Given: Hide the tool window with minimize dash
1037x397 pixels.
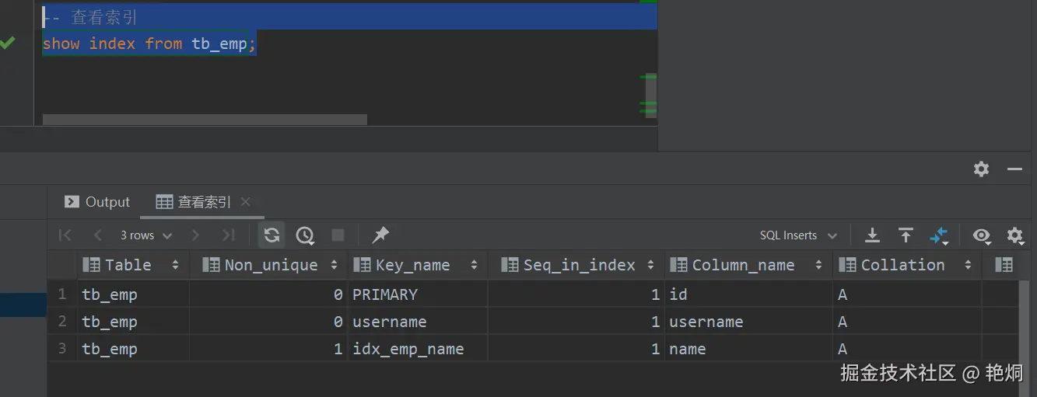Looking at the screenshot, I should click(1014, 169).
